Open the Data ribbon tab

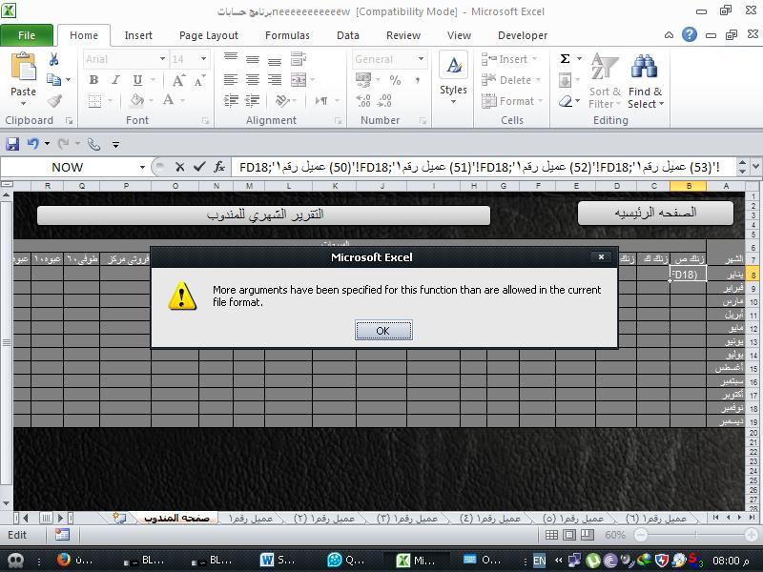348,35
